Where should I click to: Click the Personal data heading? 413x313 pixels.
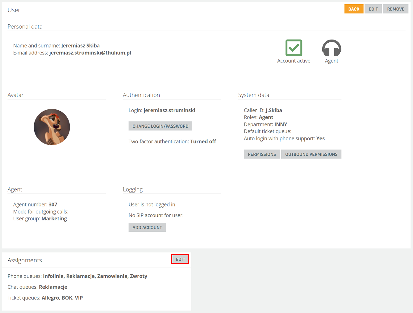[x=25, y=27]
